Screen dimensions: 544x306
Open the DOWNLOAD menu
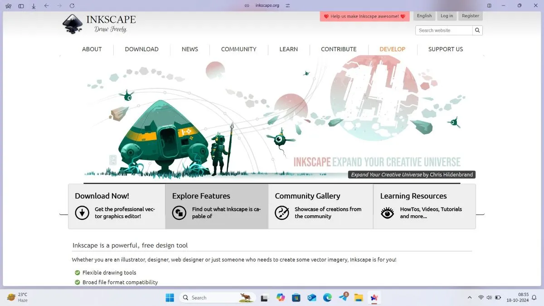coord(141,49)
